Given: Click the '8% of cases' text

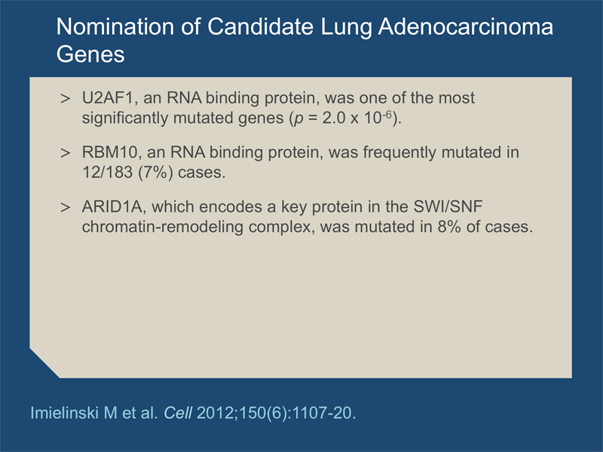Looking at the screenshot, I should click(x=485, y=227).
